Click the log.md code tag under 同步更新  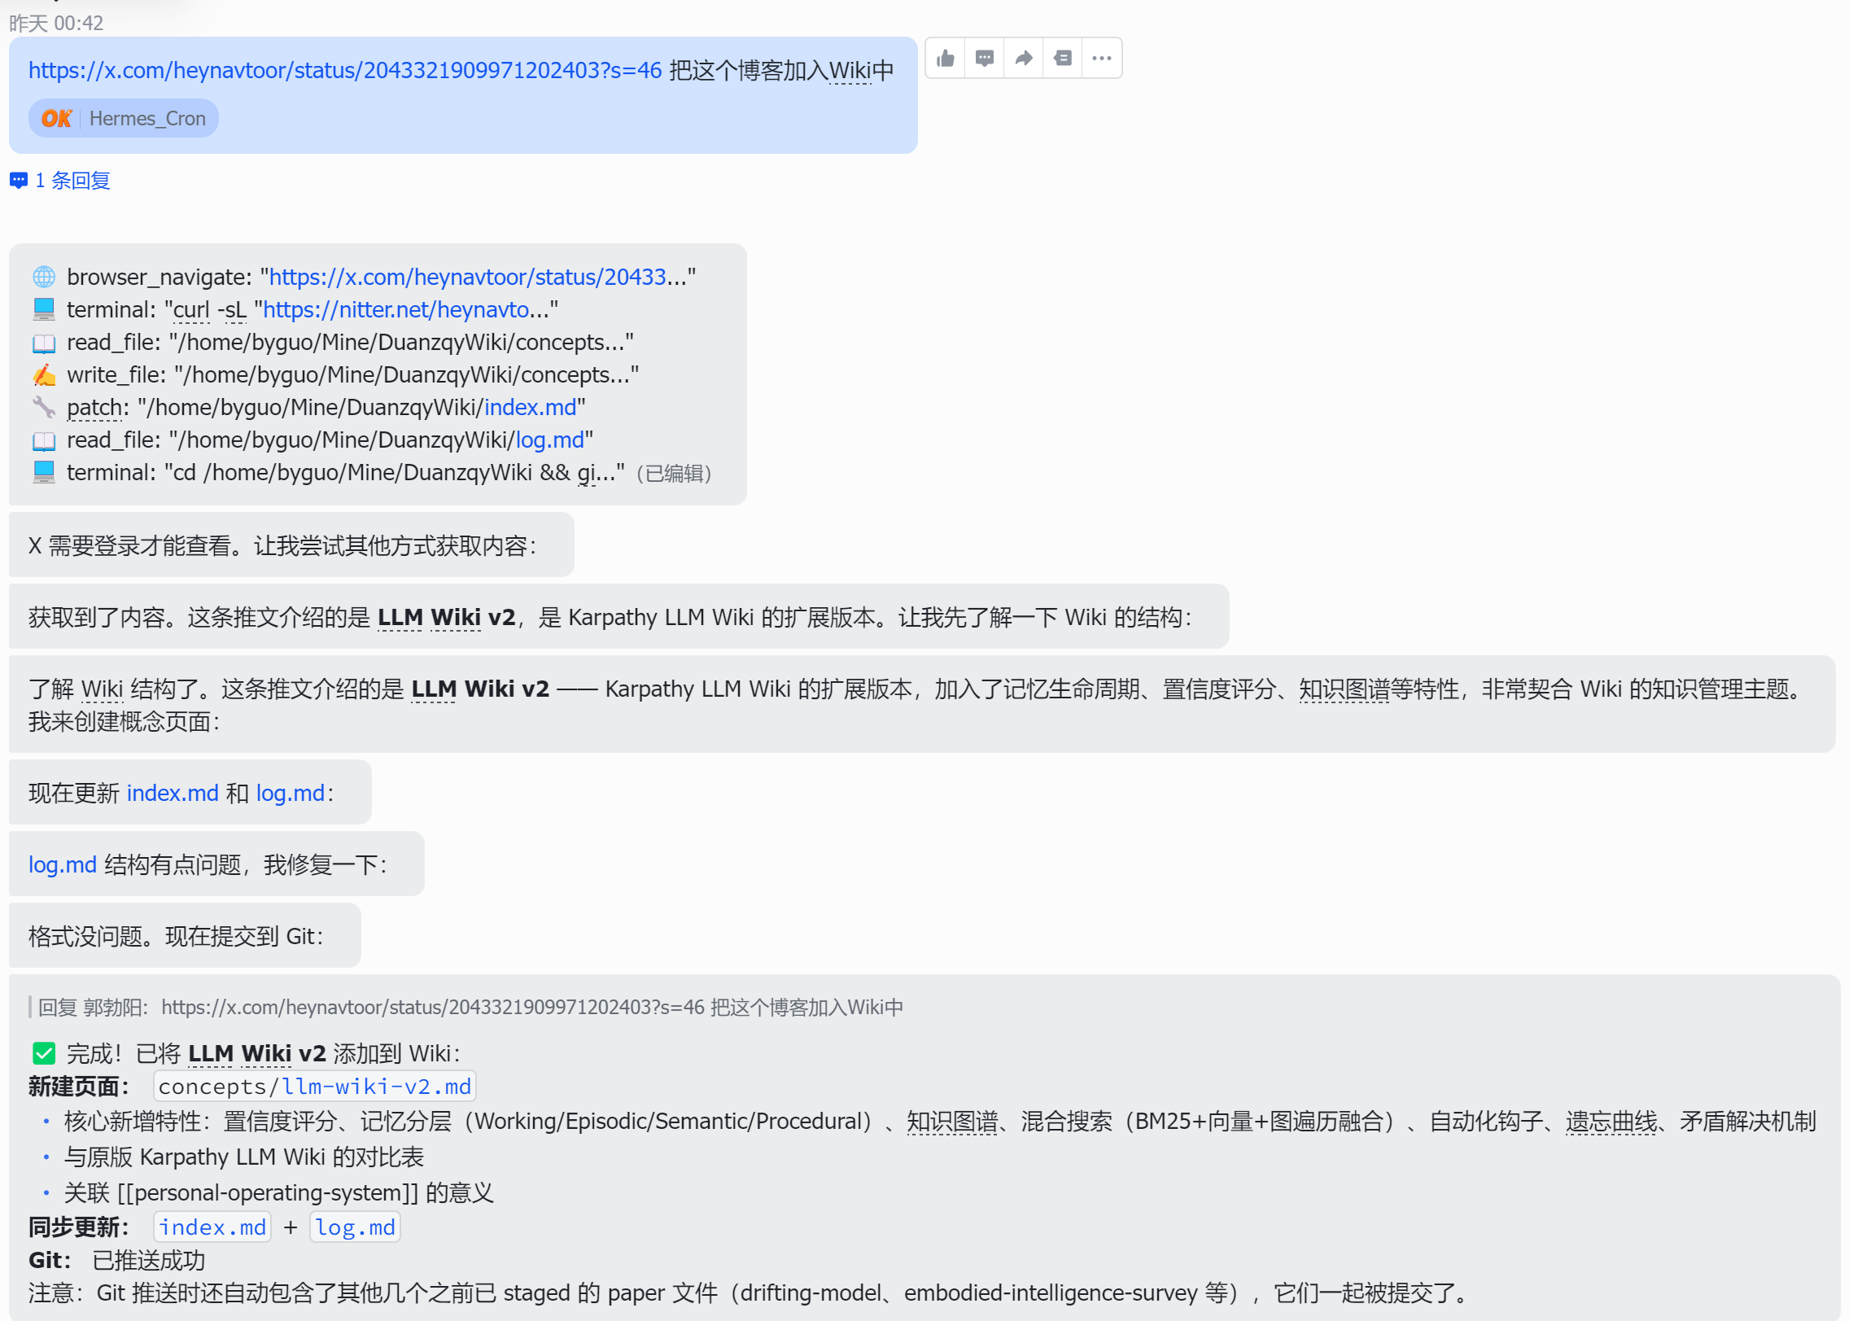(x=355, y=1227)
